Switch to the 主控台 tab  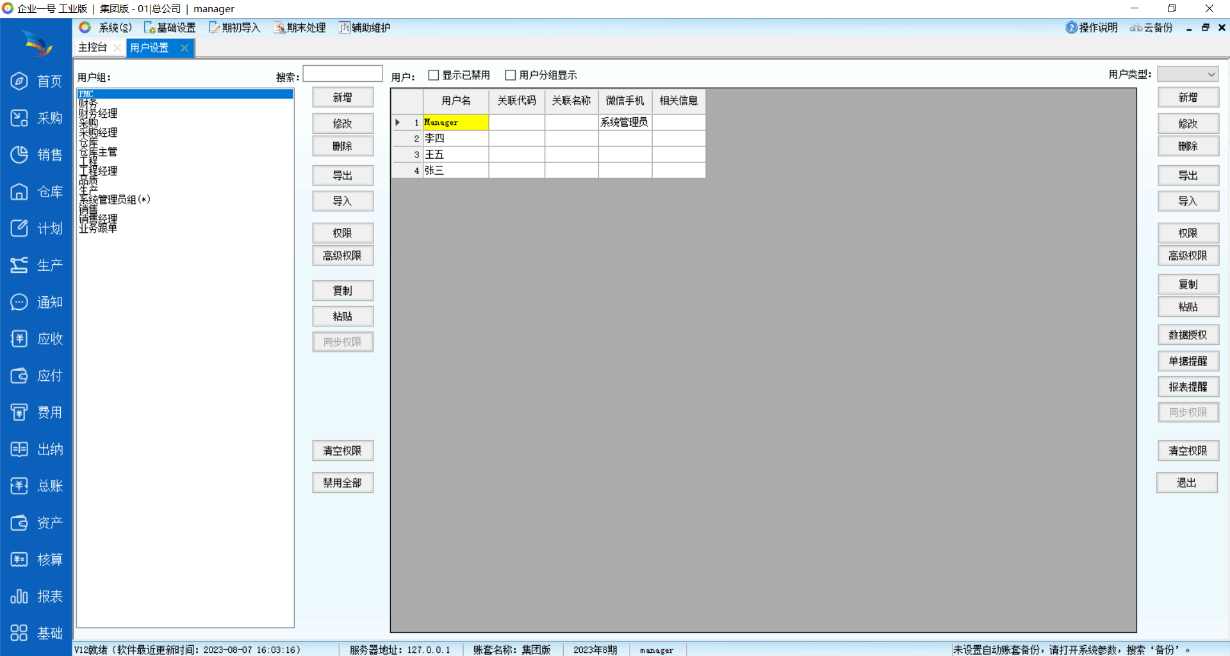click(93, 47)
